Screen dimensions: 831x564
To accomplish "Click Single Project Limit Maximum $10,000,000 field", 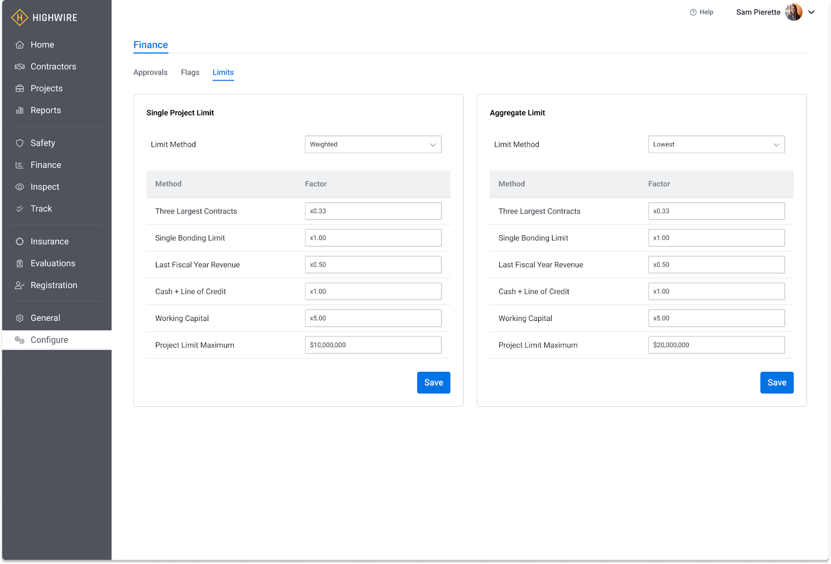I will click(373, 345).
